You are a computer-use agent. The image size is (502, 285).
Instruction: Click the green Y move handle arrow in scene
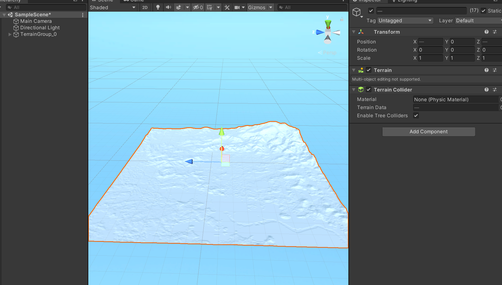tap(222, 132)
